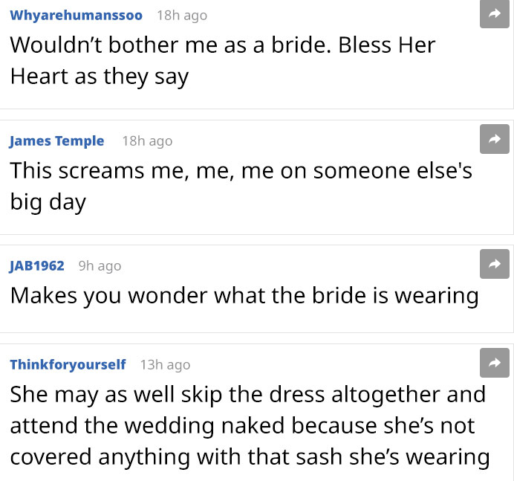Screen dimensions: 514x481
Task: Visit Thinkforyourself's profile
Action: [68, 364]
